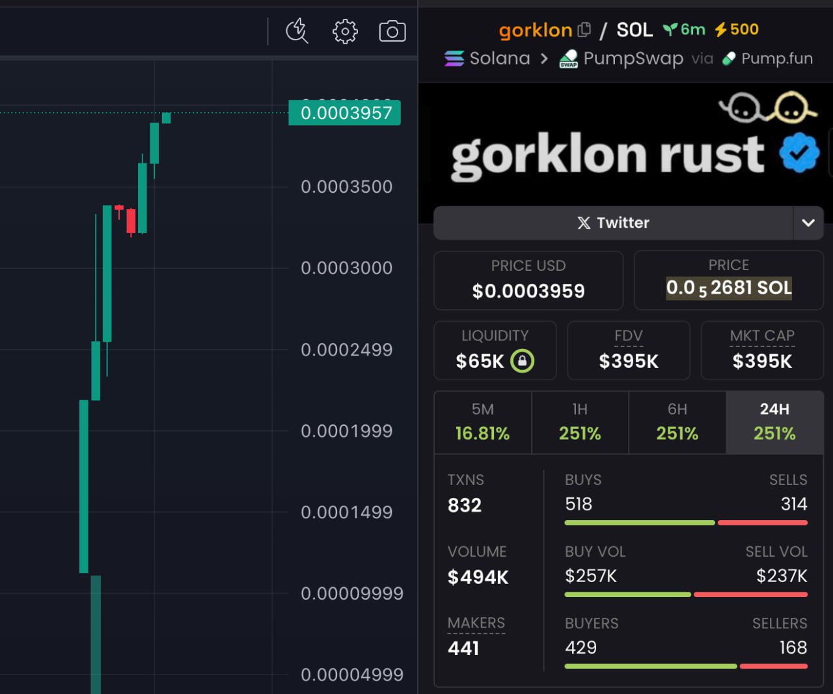The image size is (833, 694).
Task: Click the 0.00009999 price axis label
Action: click(352, 594)
